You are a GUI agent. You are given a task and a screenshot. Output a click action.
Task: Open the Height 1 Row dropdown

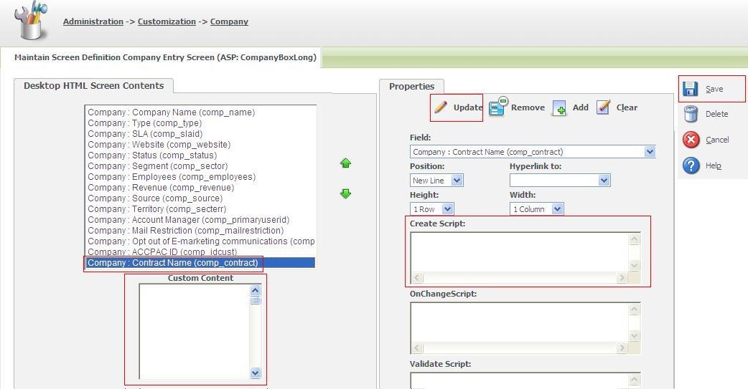point(447,209)
